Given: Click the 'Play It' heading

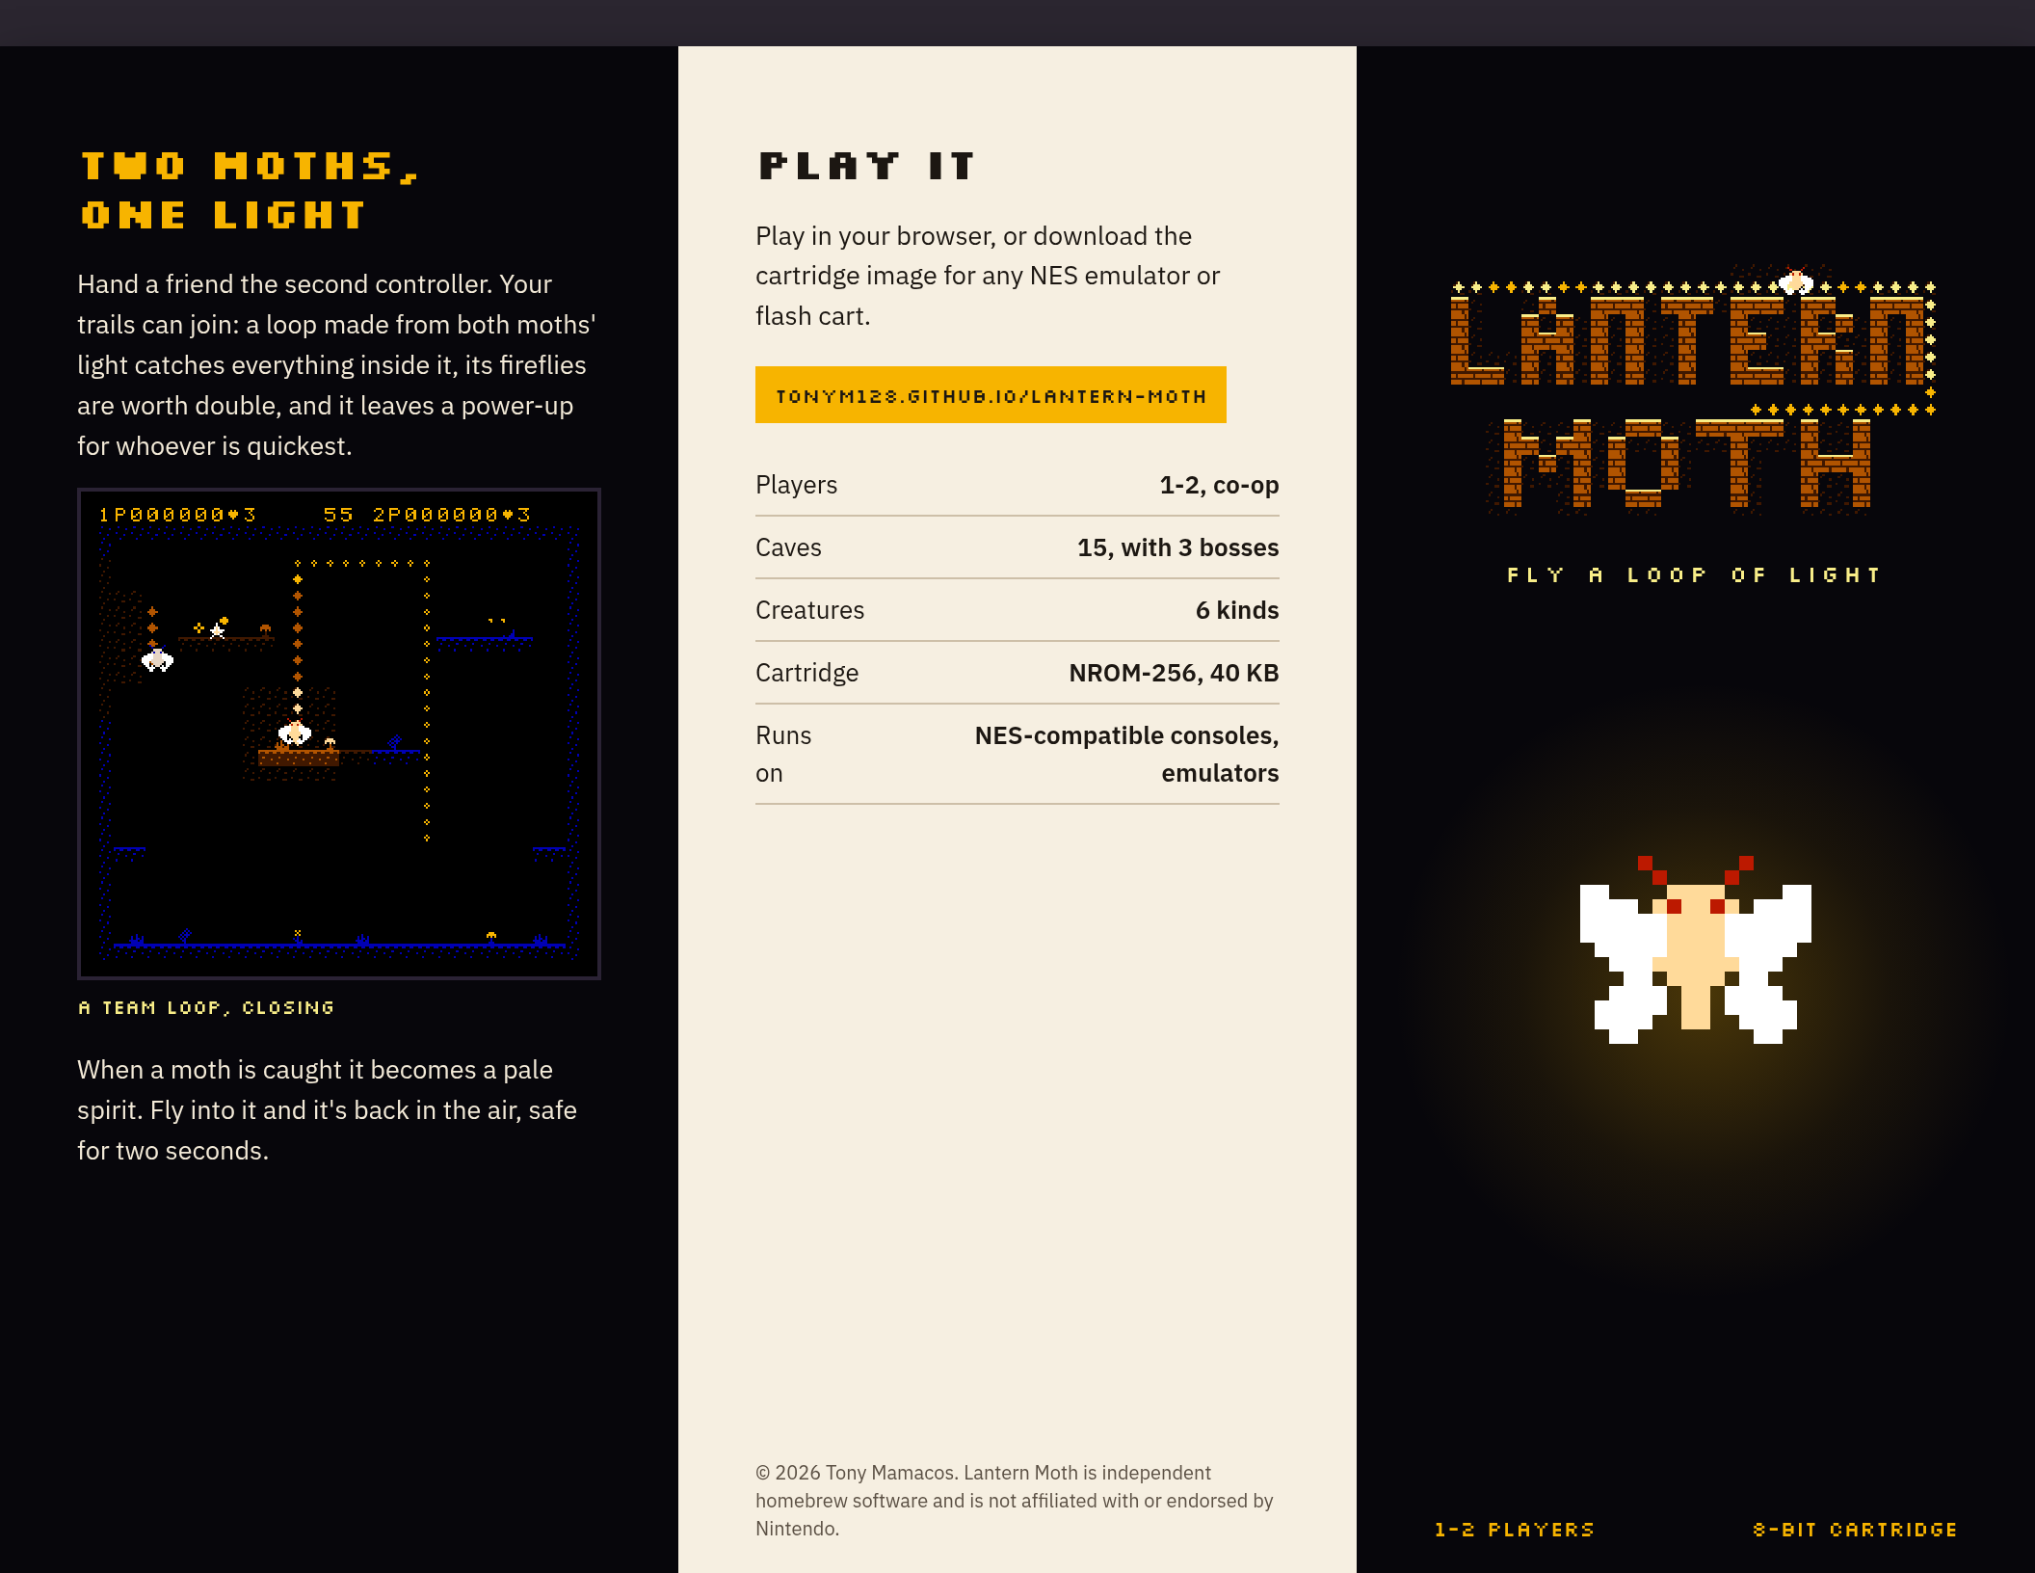Looking at the screenshot, I should [x=866, y=166].
